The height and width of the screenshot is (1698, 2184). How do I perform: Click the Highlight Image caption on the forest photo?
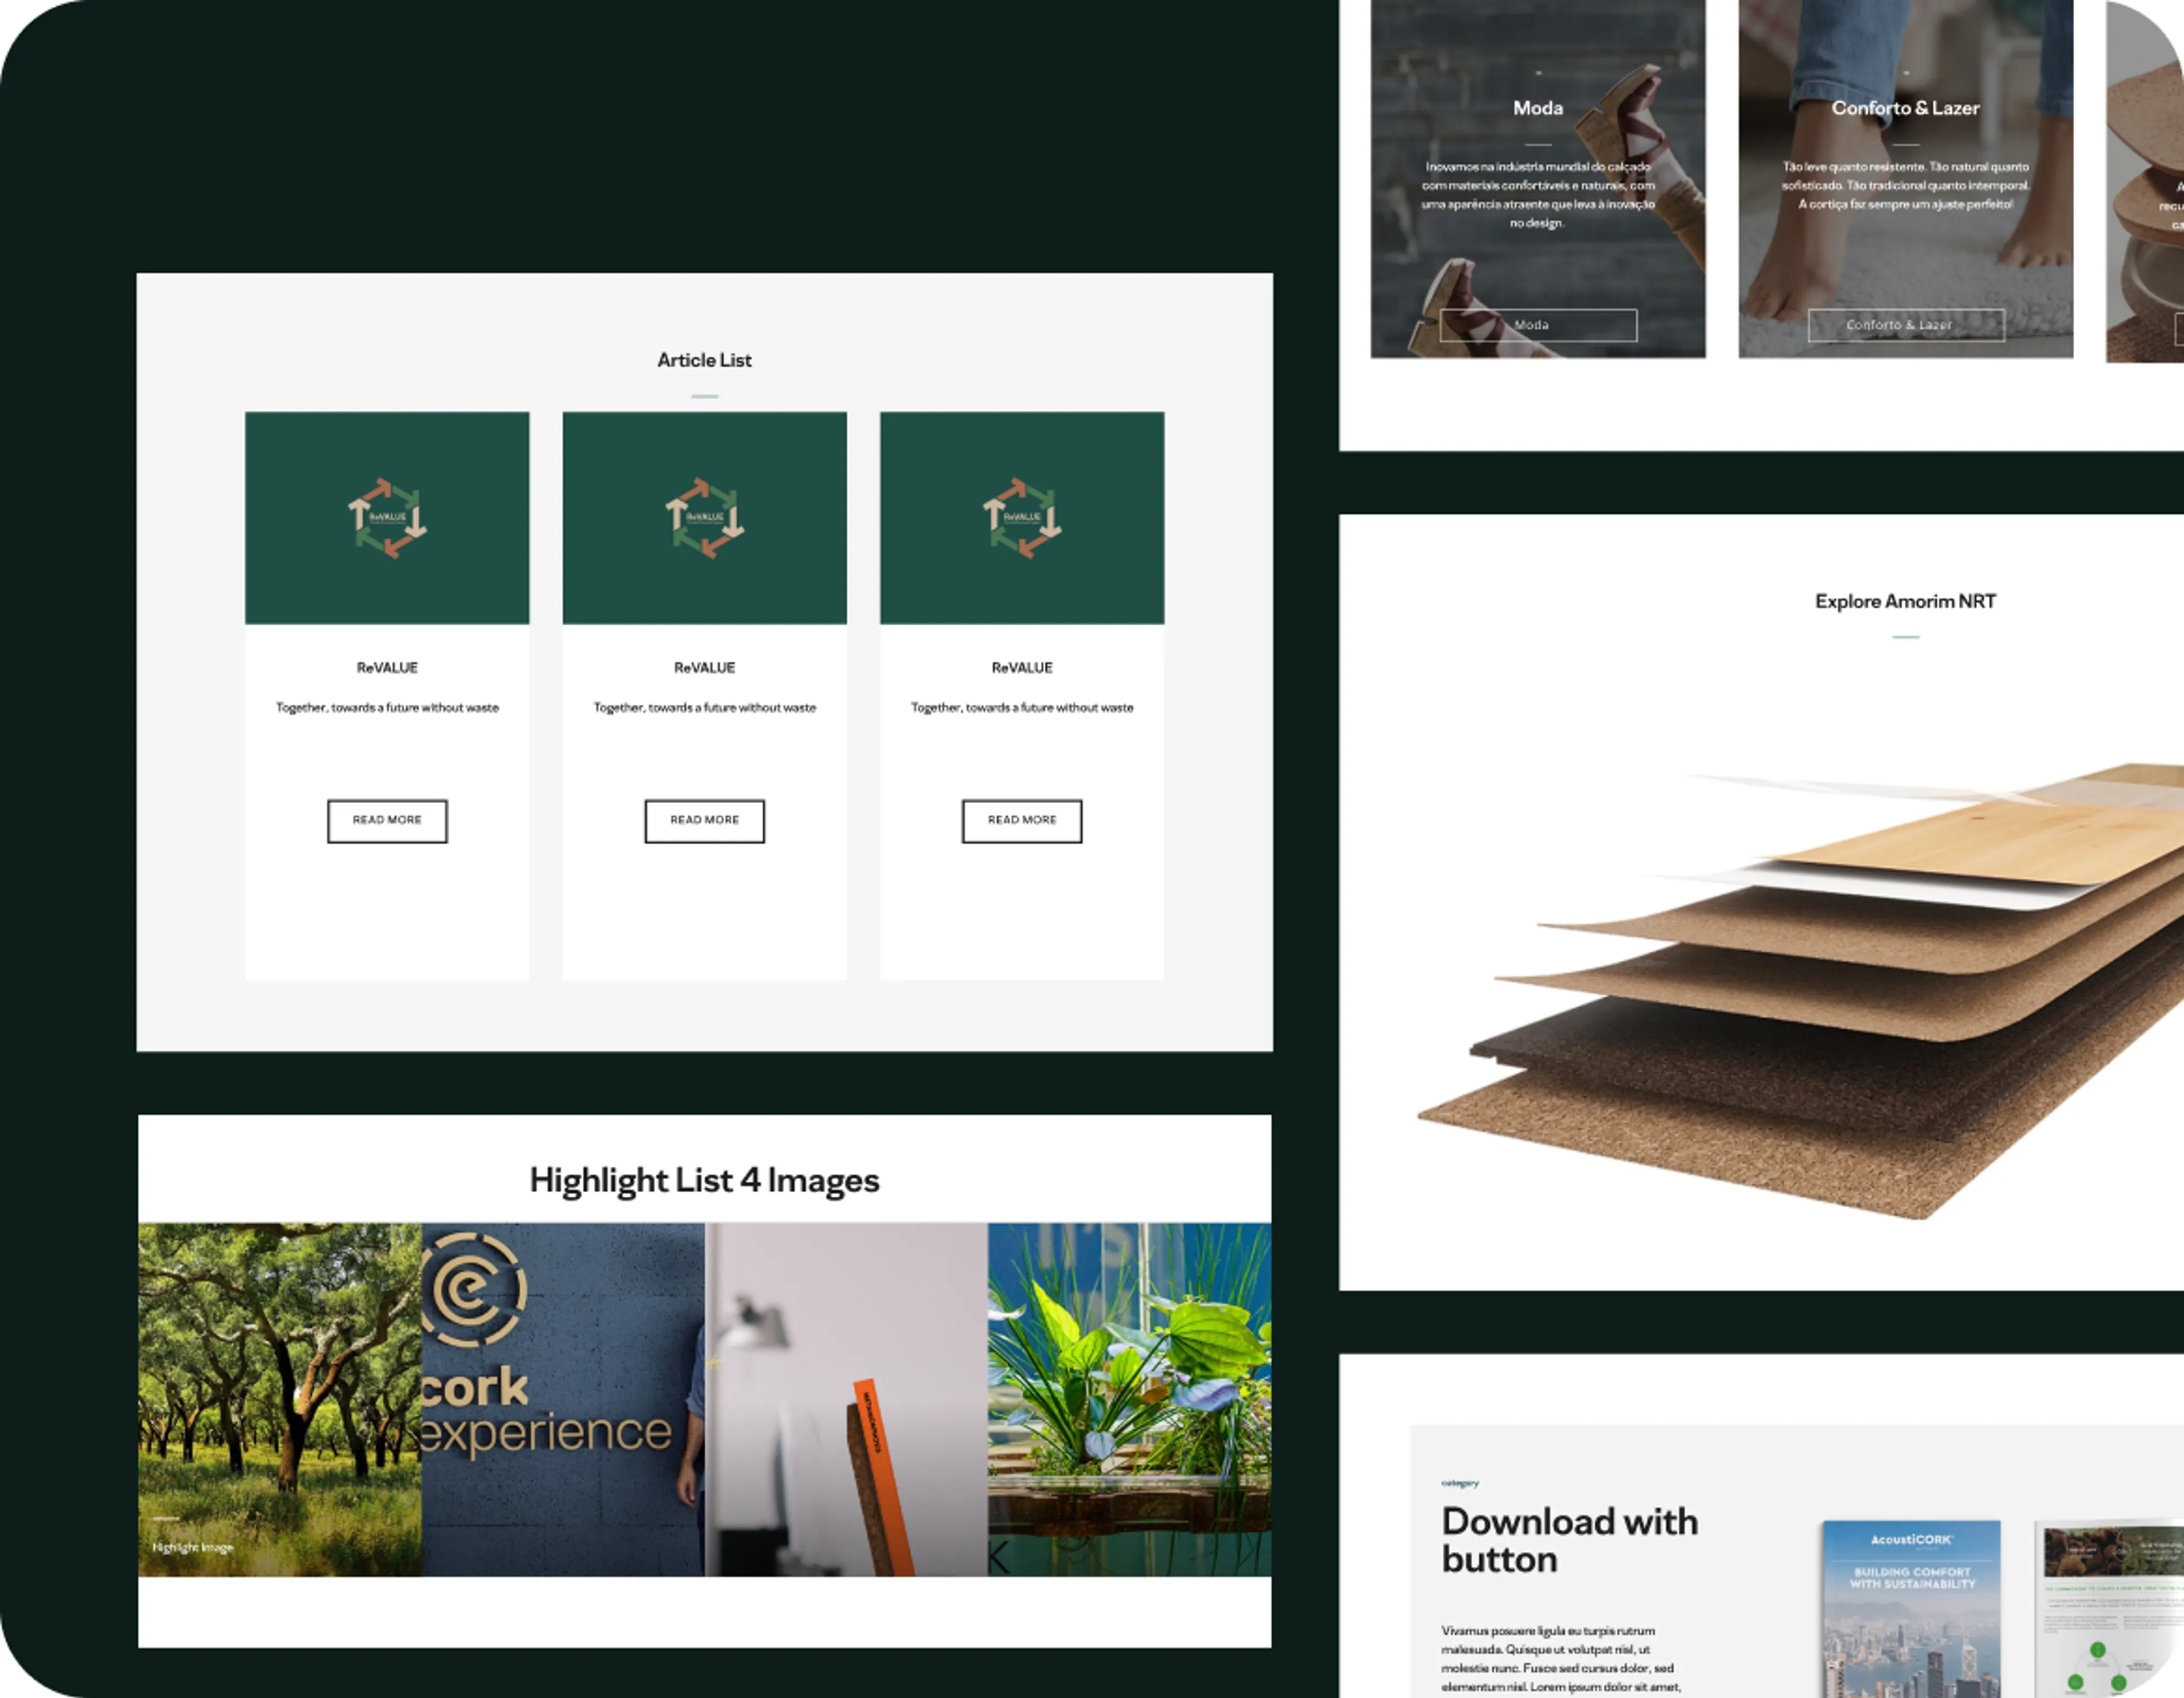click(194, 1546)
